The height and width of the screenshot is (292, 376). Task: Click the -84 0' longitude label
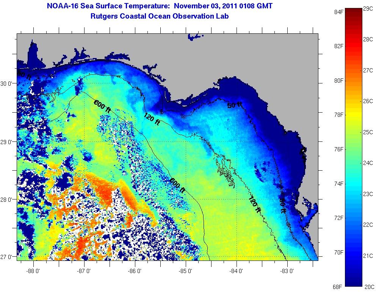(x=237, y=271)
